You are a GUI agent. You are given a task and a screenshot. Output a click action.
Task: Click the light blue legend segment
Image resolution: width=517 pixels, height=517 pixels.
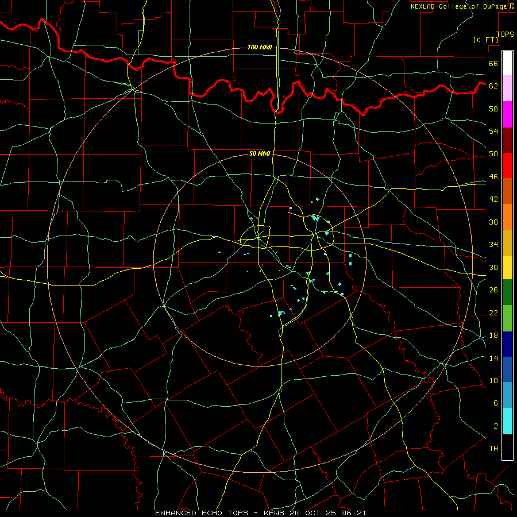click(507, 395)
